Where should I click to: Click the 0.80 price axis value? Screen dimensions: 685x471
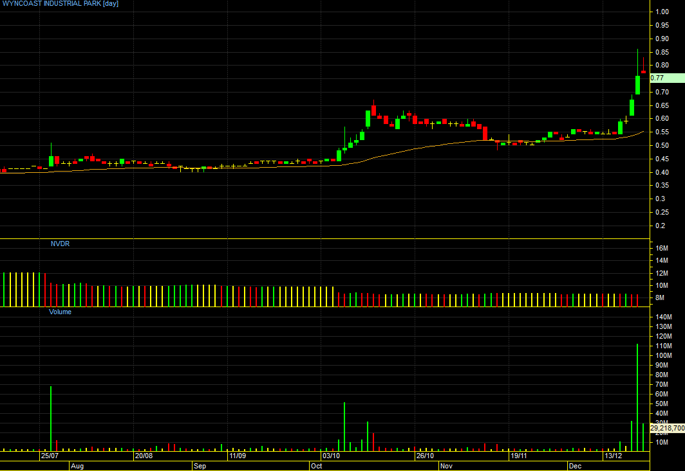pos(662,66)
